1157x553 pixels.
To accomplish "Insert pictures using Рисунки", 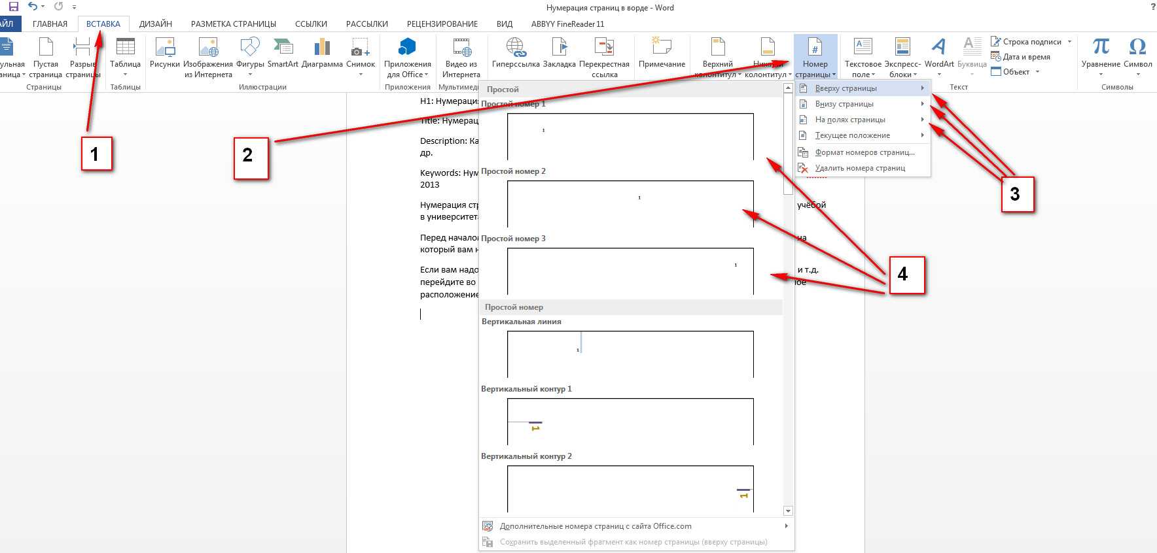I will pos(164,54).
